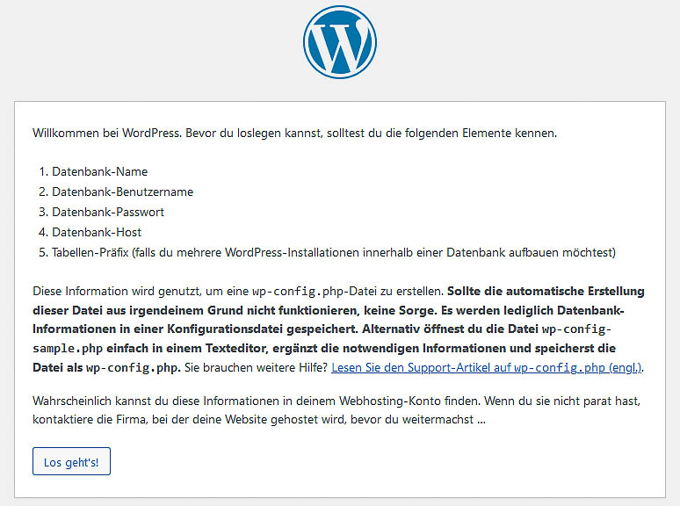Select the "Datenbank-Passwort" list item
Image resolution: width=680 pixels, height=506 pixels.
point(108,212)
